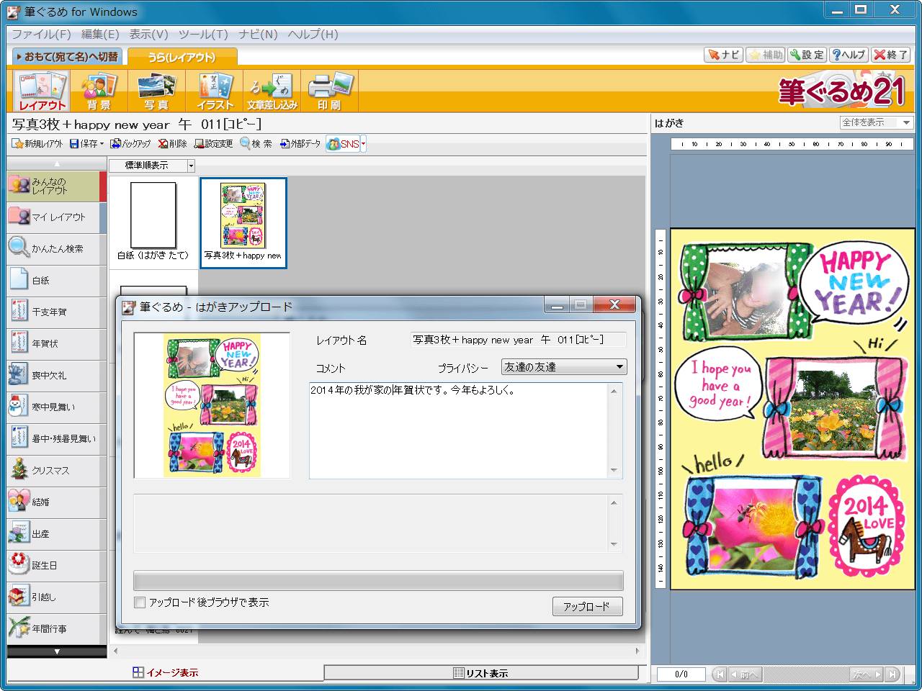Open the ファイル(F) menu
This screenshot has height=691, width=922.
point(41,35)
